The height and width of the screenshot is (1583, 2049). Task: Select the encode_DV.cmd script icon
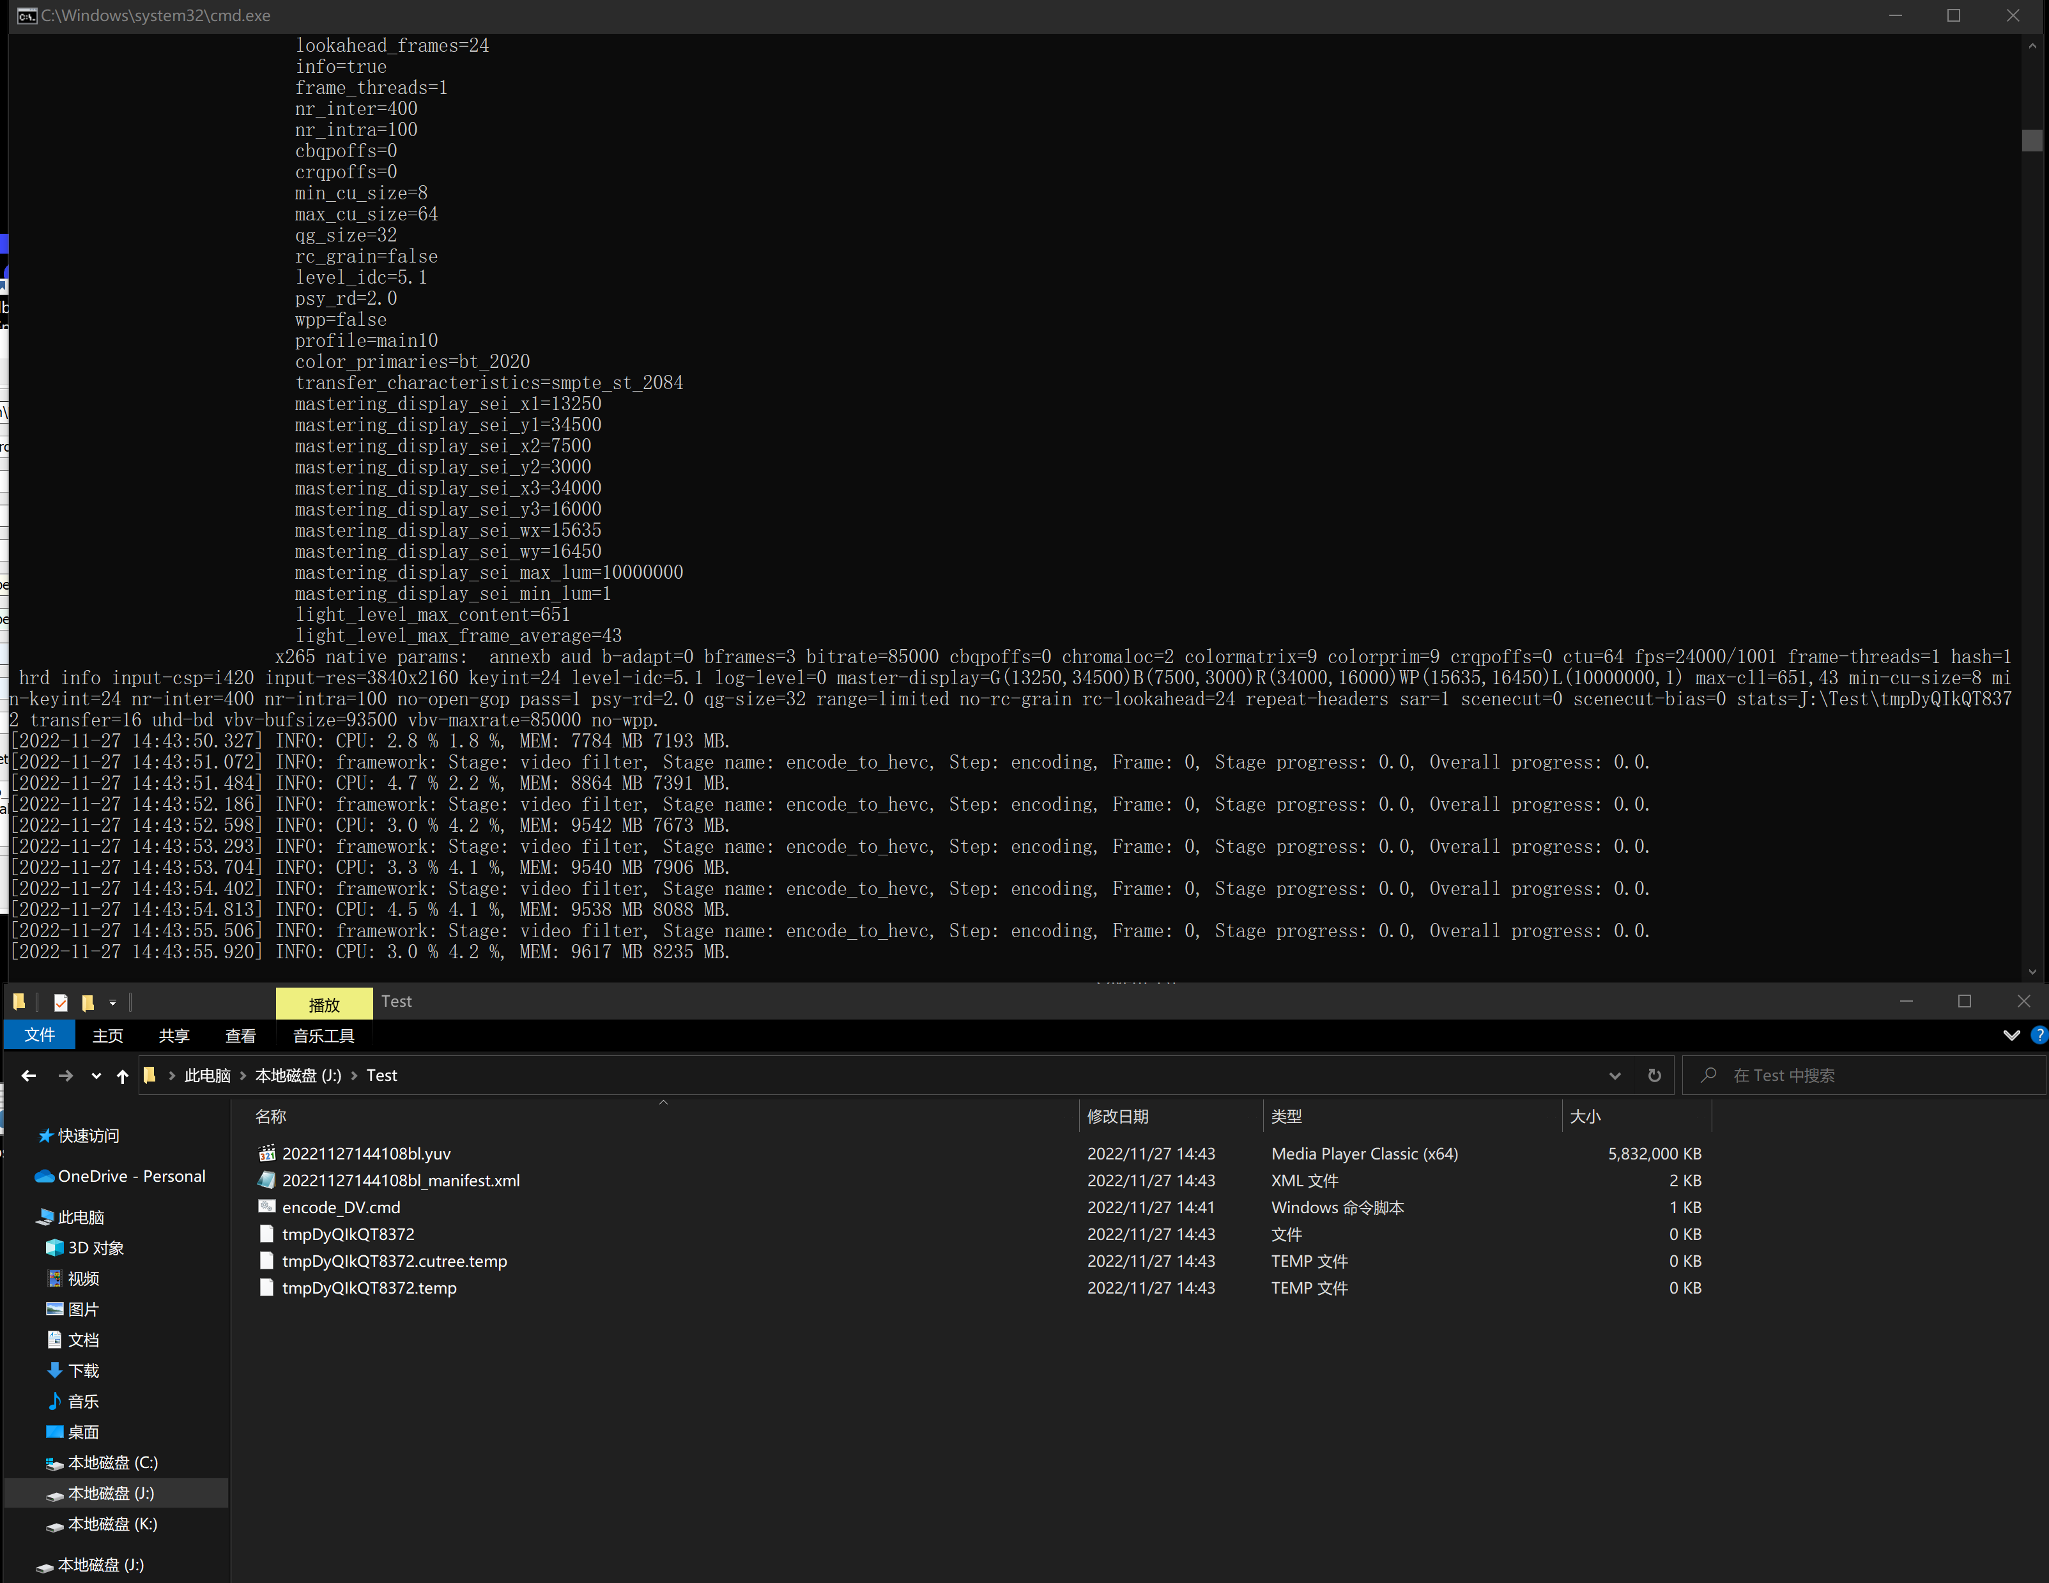click(267, 1207)
